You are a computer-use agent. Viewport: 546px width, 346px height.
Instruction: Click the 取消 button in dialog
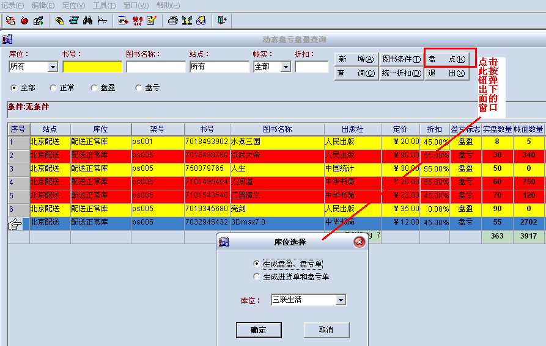[x=326, y=330]
